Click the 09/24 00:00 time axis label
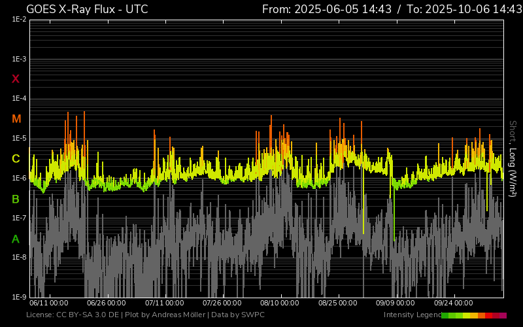 [x=454, y=303]
